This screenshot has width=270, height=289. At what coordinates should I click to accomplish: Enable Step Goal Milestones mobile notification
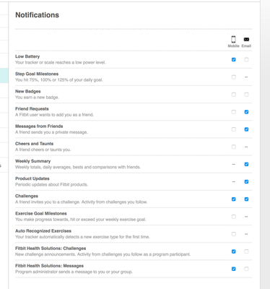[x=233, y=77]
